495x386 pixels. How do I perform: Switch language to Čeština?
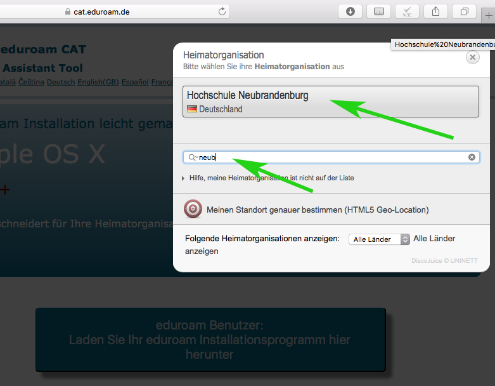pos(31,82)
